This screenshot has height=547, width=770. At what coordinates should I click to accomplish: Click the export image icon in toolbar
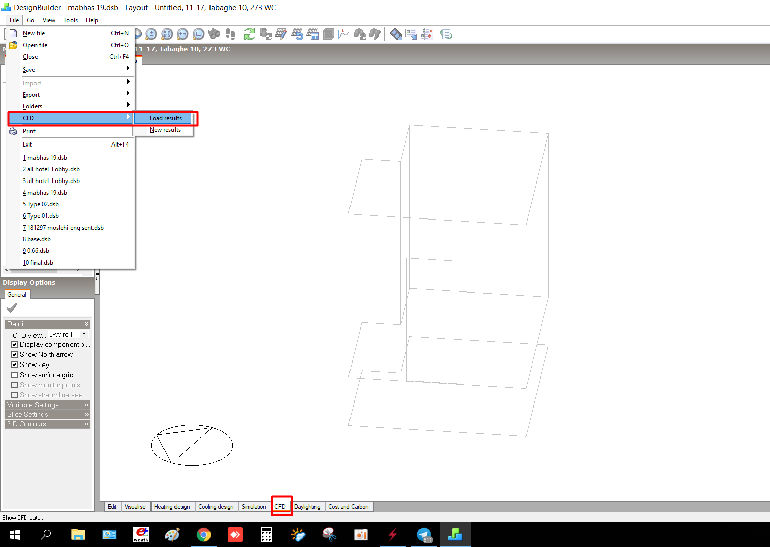click(411, 34)
